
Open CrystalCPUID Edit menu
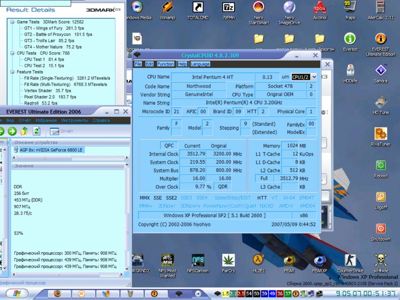pyautogui.click(x=149, y=64)
